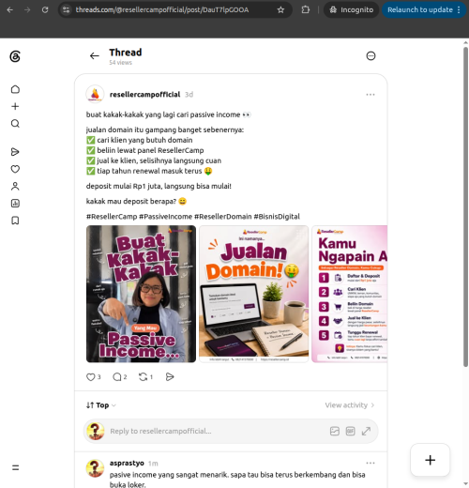The width and height of the screenshot is (469, 488).
Task: Open thread options circle-dots icon
Action: [371, 56]
